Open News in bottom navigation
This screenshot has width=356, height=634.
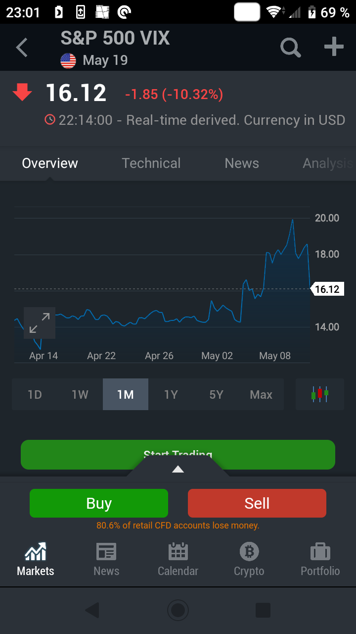[x=106, y=560]
